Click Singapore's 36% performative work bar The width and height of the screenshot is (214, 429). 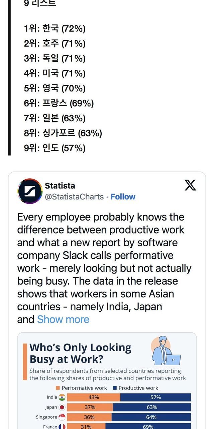(89, 417)
